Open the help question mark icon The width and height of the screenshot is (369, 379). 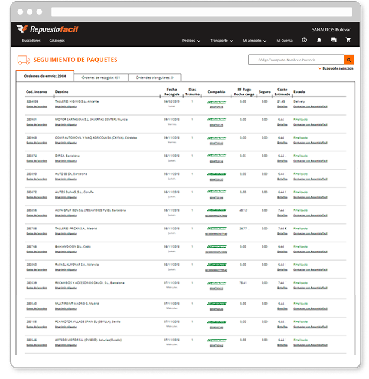click(x=304, y=40)
